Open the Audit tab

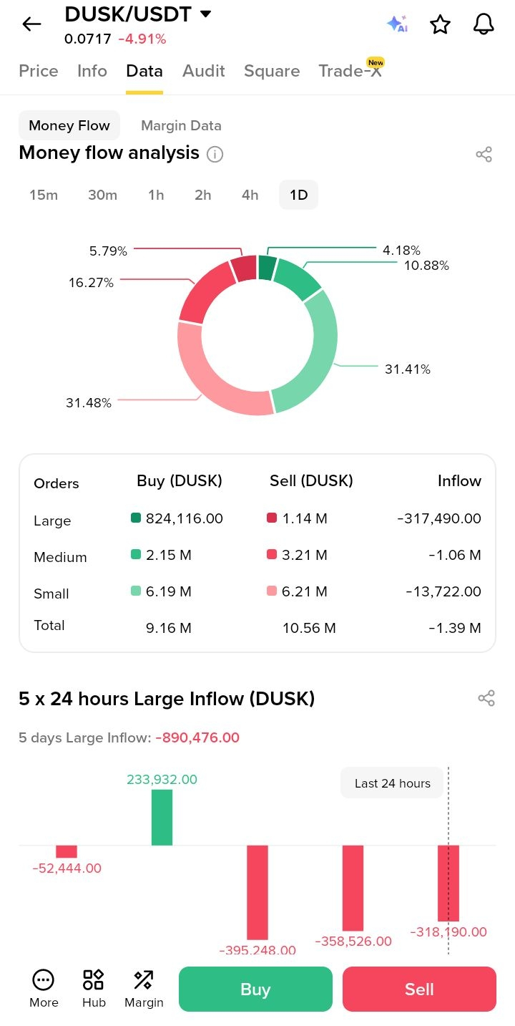[x=204, y=71]
